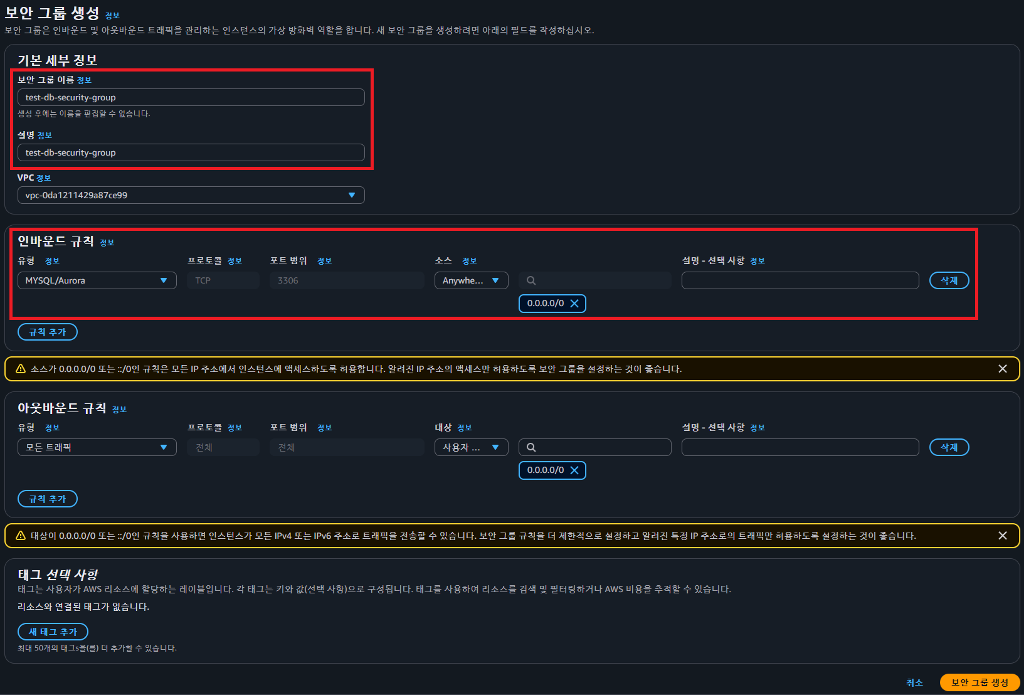Click the outbound warning triangle icon
Viewport: 1024px width, 695px height.
point(21,536)
